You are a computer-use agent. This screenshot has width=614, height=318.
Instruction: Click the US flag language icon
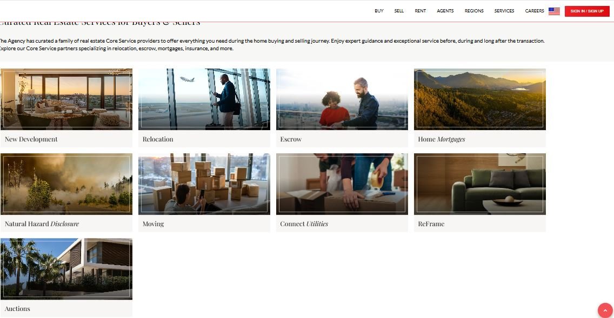(553, 11)
